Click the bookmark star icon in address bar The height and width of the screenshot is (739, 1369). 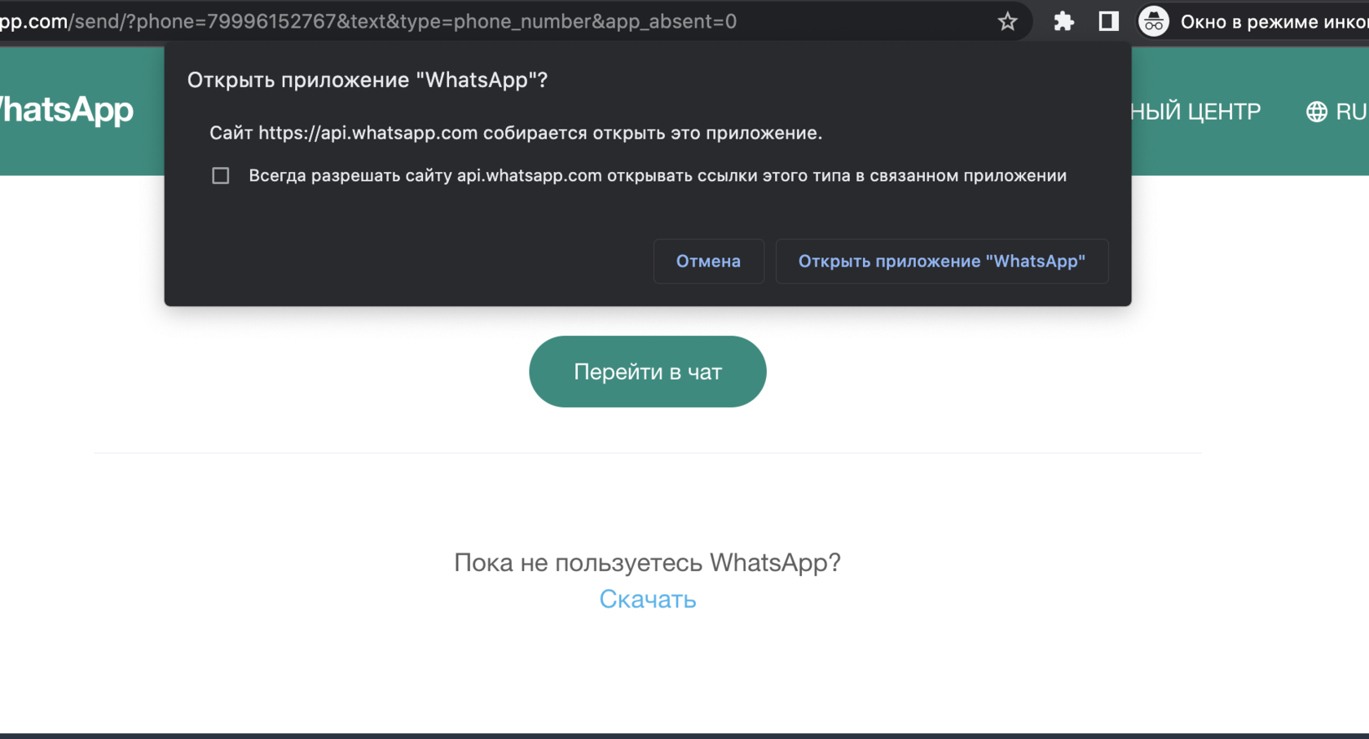tap(1007, 22)
